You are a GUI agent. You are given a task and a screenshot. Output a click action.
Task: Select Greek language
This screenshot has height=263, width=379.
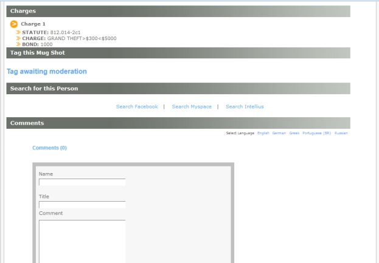coord(294,133)
